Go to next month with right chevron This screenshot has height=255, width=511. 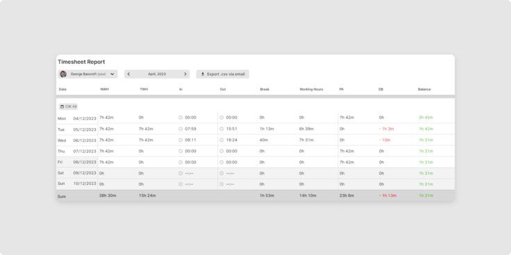point(185,74)
